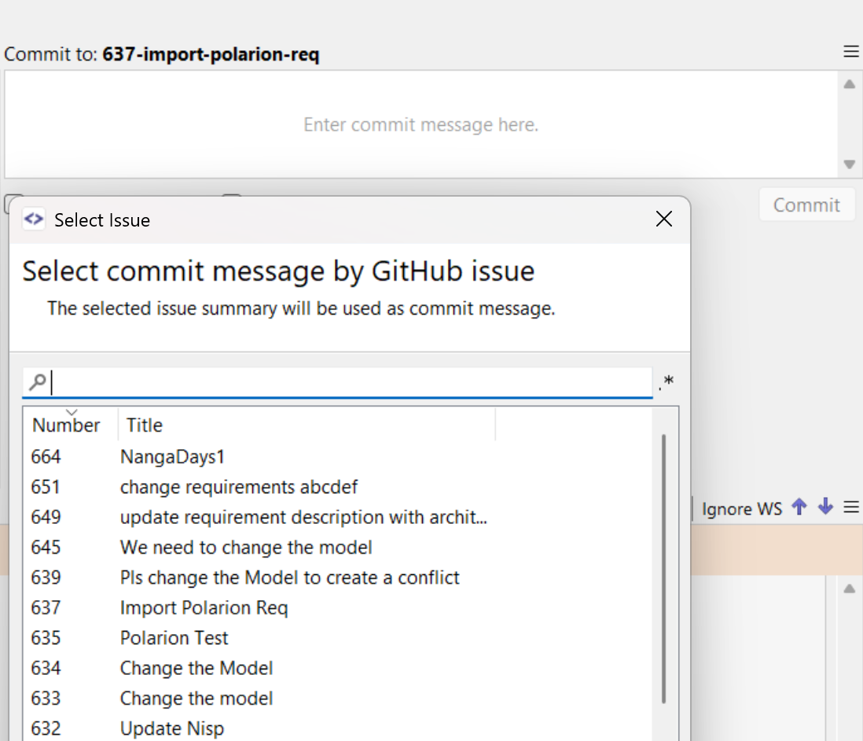Click the branch name 637-import-polarion-req
The width and height of the screenshot is (863, 741).
point(211,54)
